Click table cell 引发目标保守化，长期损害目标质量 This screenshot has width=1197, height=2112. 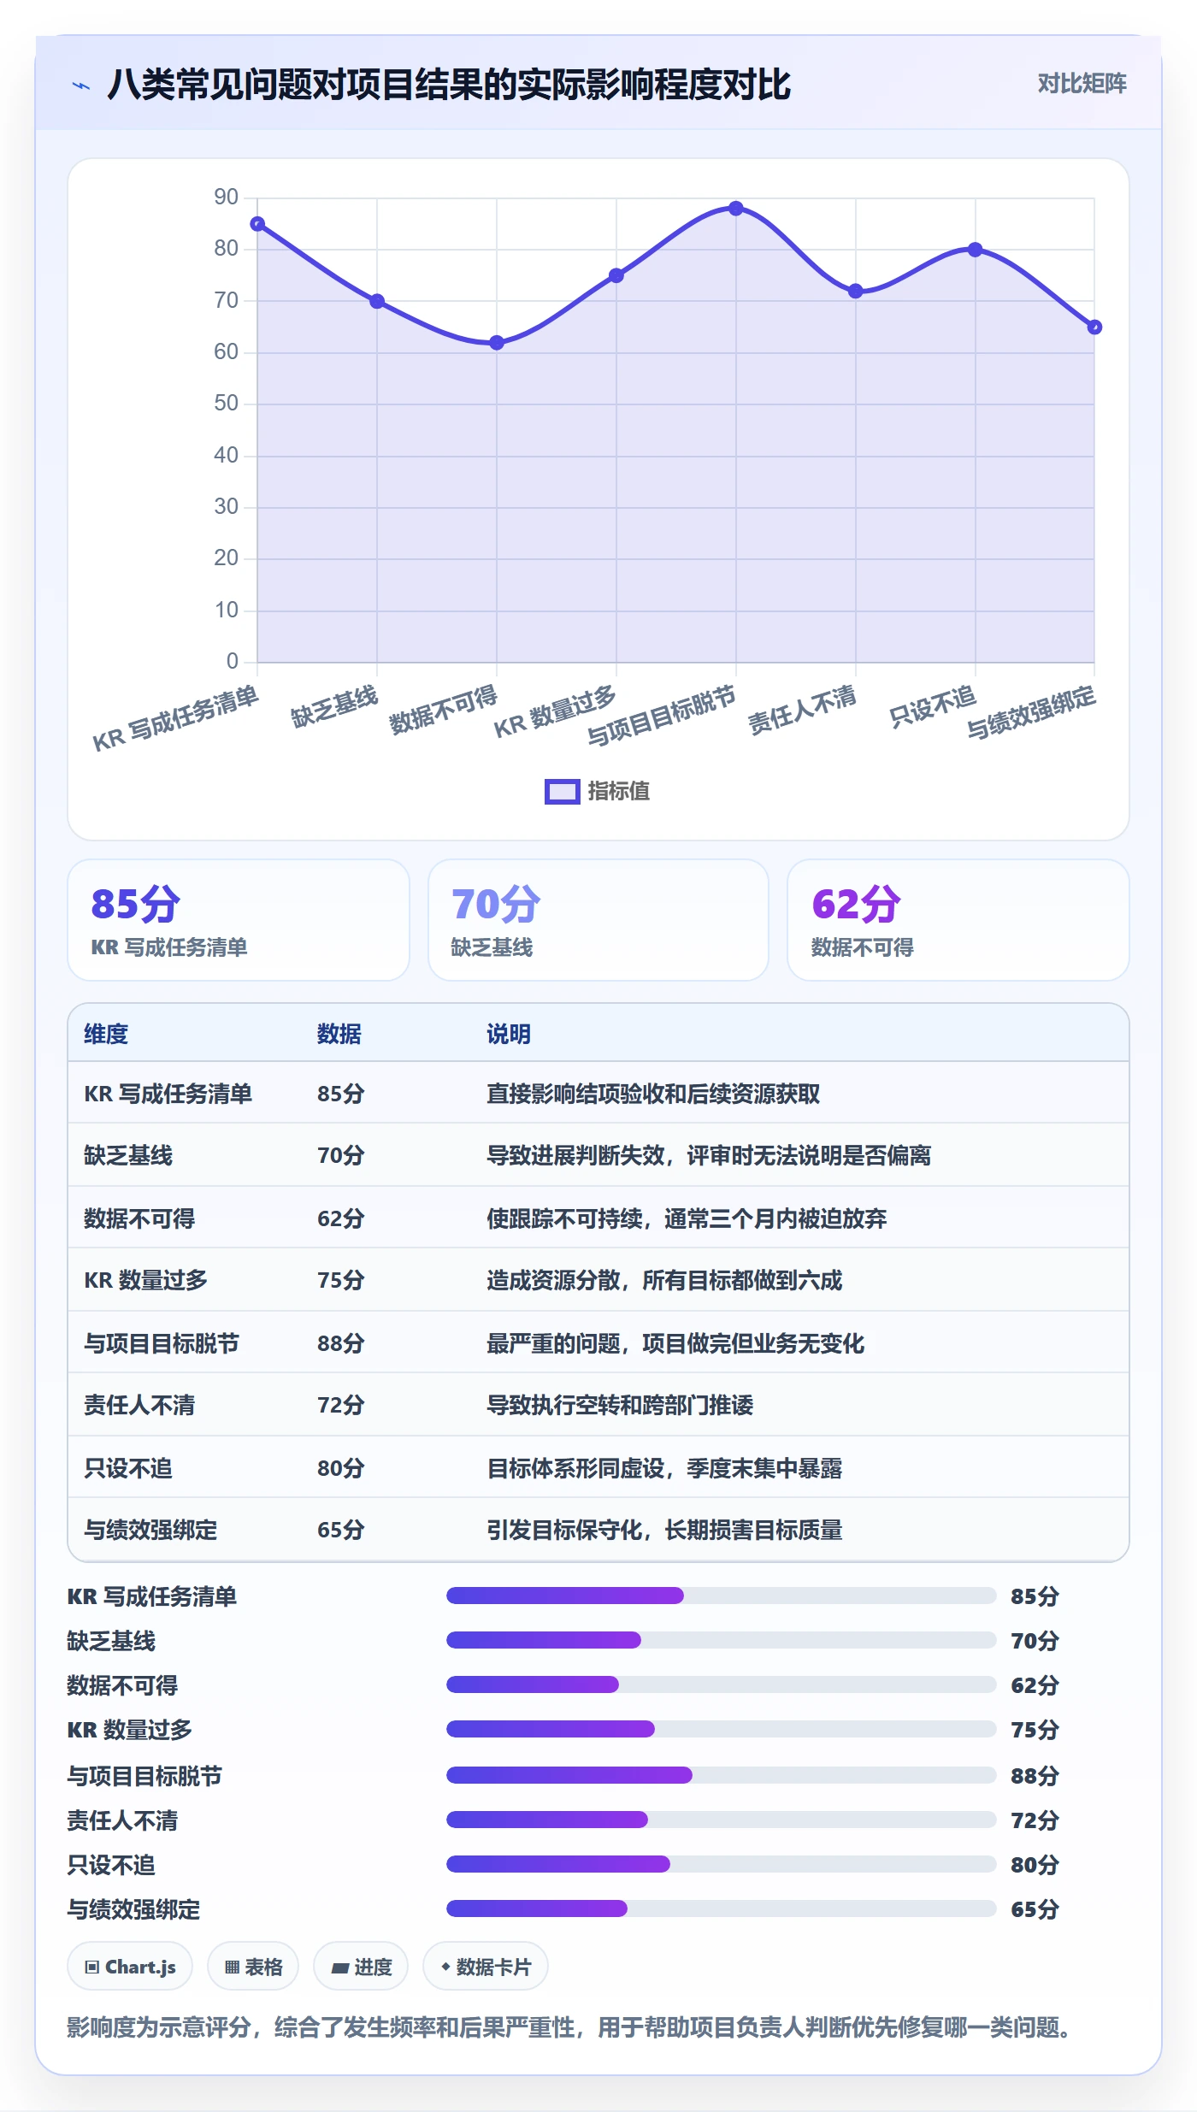664,1530
